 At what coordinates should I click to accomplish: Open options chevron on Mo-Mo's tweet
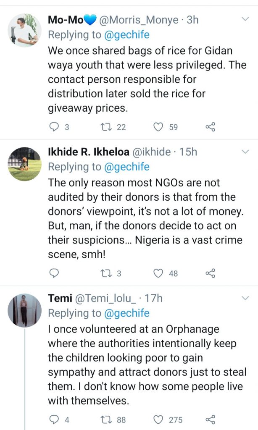(245, 19)
